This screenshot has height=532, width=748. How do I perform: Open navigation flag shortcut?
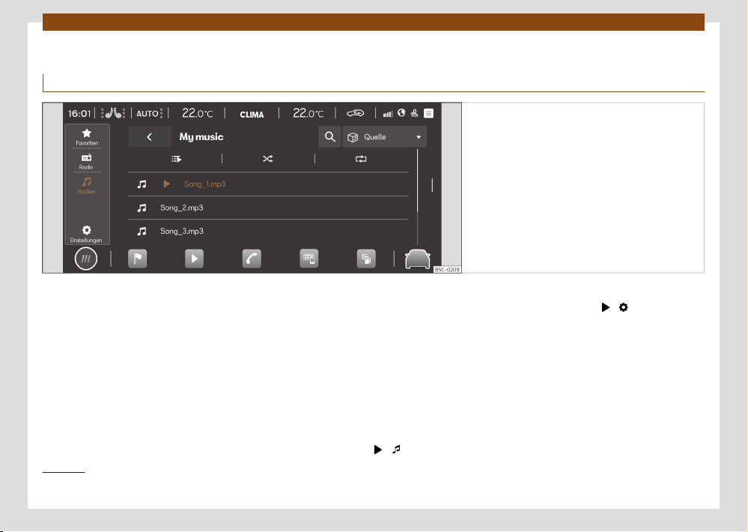pyautogui.click(x=138, y=259)
